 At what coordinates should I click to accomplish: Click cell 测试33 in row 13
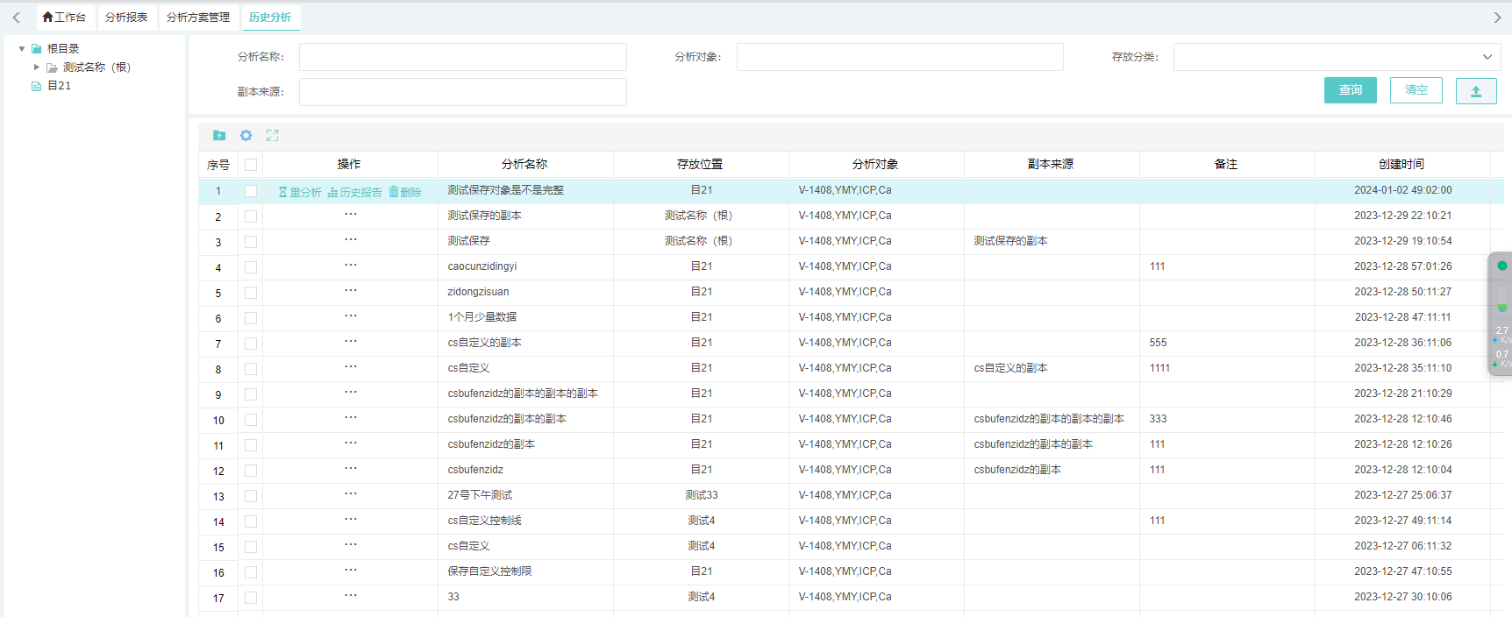coord(702,495)
